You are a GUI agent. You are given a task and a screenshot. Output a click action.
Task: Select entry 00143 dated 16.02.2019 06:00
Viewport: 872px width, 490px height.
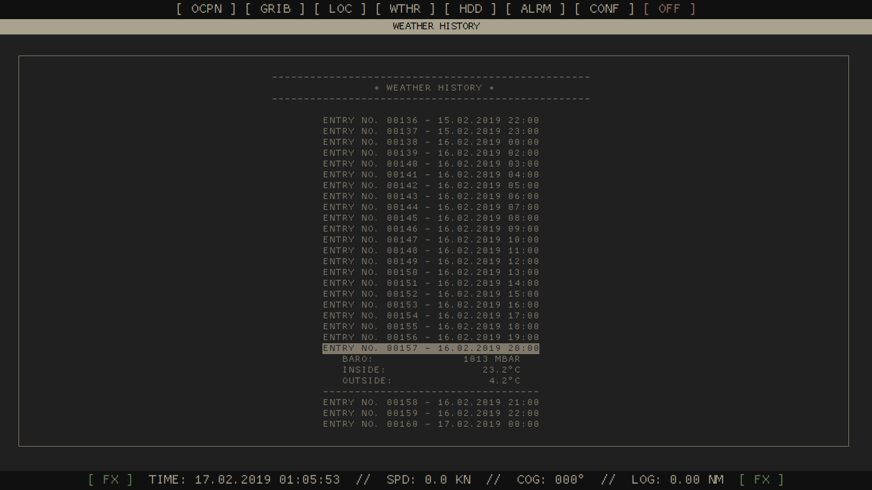tap(431, 197)
